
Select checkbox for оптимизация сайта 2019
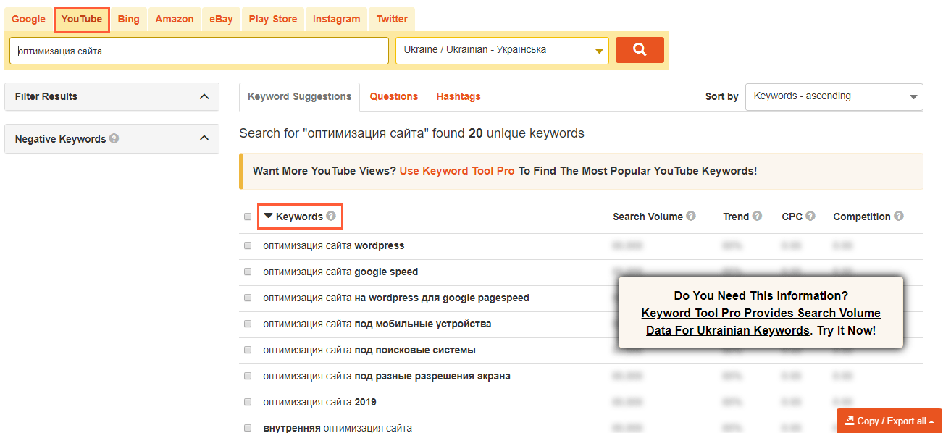248,402
